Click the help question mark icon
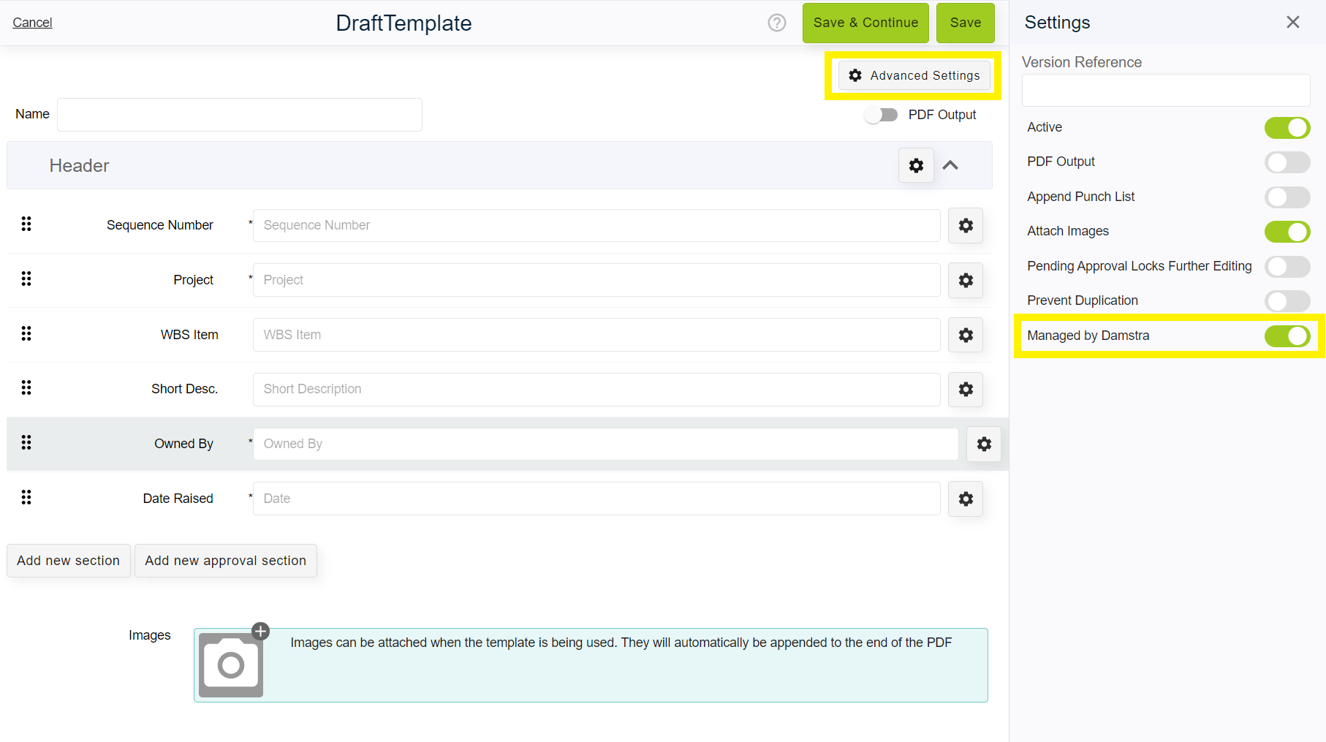This screenshot has width=1326, height=742. click(776, 23)
